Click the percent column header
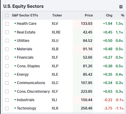This screenshot has width=126, height=114. [x=123, y=15]
